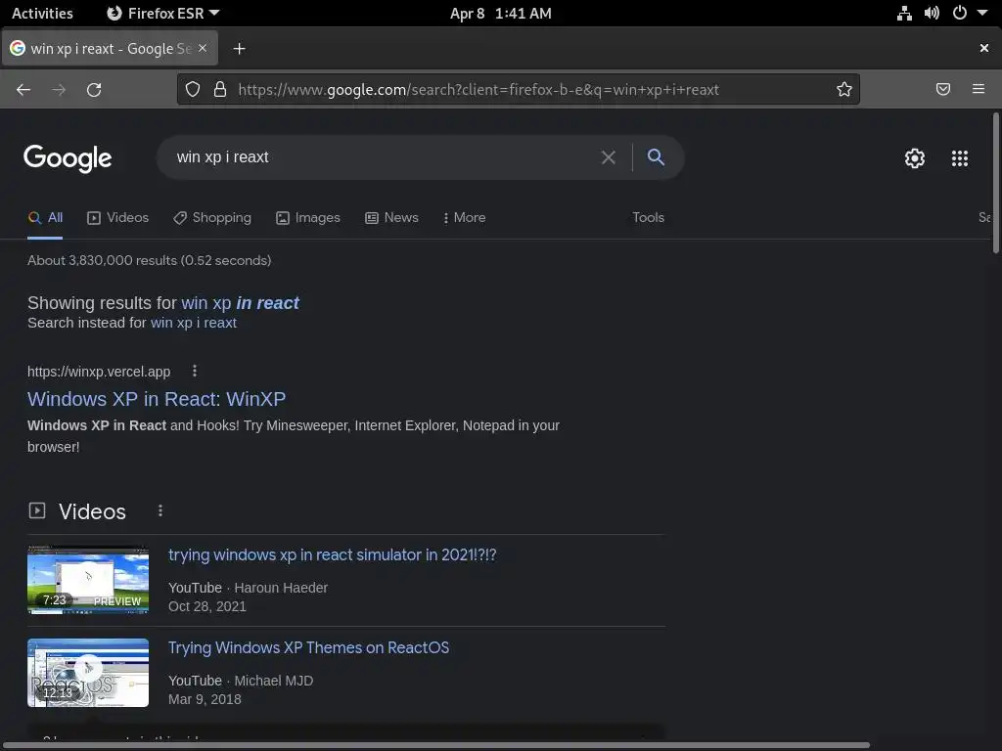Reload the current page
Viewport: 1002px width, 751px height.
[x=94, y=90]
